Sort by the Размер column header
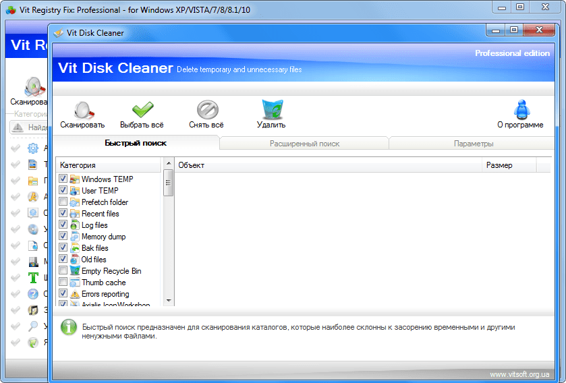Screen dimensions: 566x383 [509, 165]
